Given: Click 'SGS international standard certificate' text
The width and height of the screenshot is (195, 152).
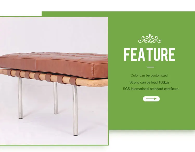Looking at the screenshot, I should pyautogui.click(x=151, y=89).
